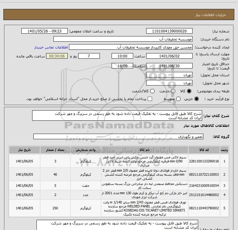The image size is (238, 230).
Task: Click the شماره نیاز field 1101004139000020
Action: pos(169,31)
